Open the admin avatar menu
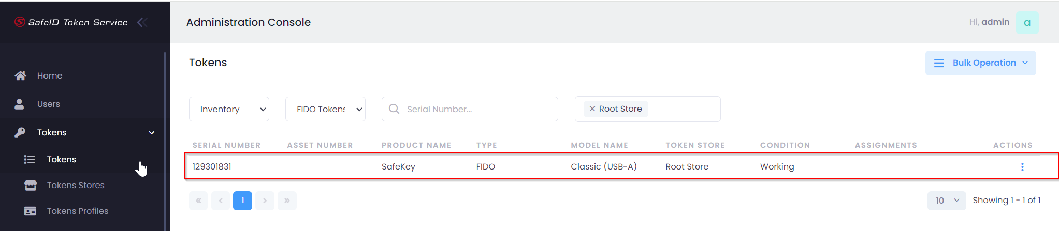The height and width of the screenshot is (231, 1059). tap(1027, 22)
